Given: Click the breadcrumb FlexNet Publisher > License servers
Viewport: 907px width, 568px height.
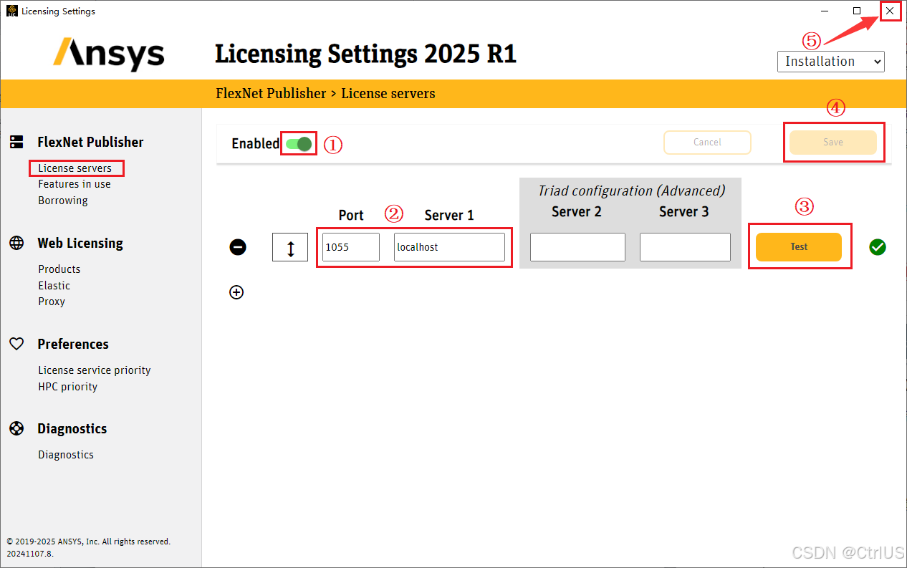Looking at the screenshot, I should [x=325, y=94].
